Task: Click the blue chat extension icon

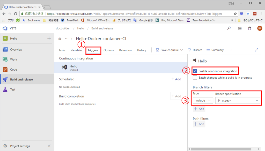Action: click(x=241, y=14)
